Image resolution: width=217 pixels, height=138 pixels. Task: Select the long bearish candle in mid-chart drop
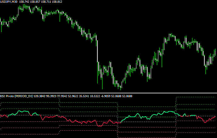pyautogui.click(x=98, y=51)
